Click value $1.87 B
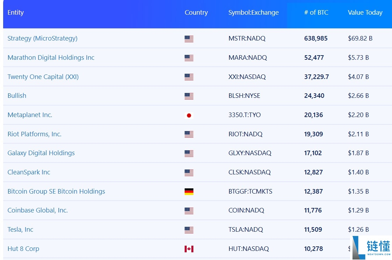The width and height of the screenshot is (392, 260). point(358,153)
